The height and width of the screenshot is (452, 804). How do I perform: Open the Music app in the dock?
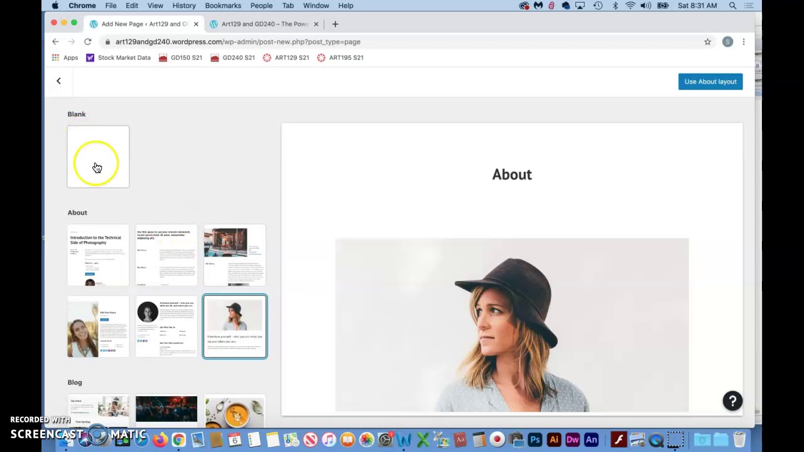point(329,439)
